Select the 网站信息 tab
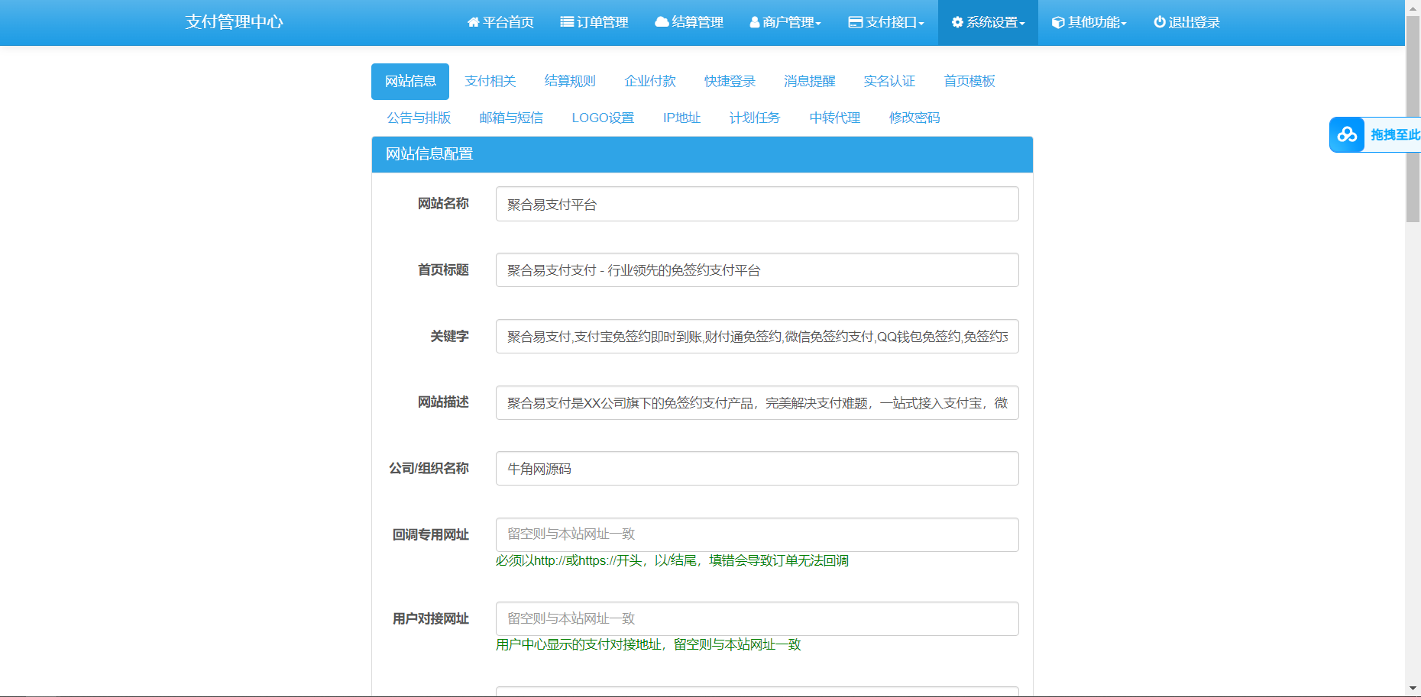Screen dimensions: 1421x697 coord(410,81)
